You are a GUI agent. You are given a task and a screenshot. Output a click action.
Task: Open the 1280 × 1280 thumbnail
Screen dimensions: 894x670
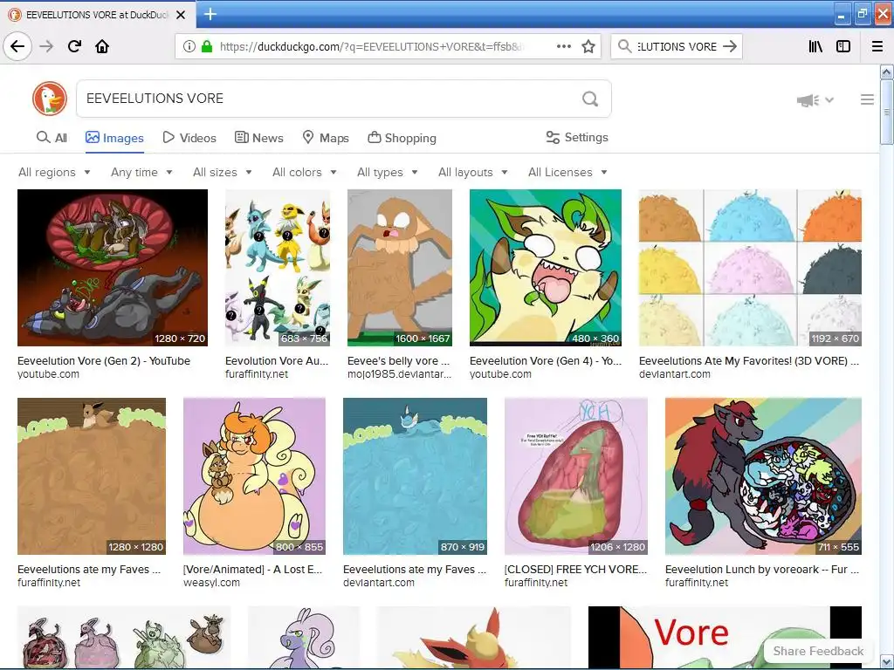[92, 476]
